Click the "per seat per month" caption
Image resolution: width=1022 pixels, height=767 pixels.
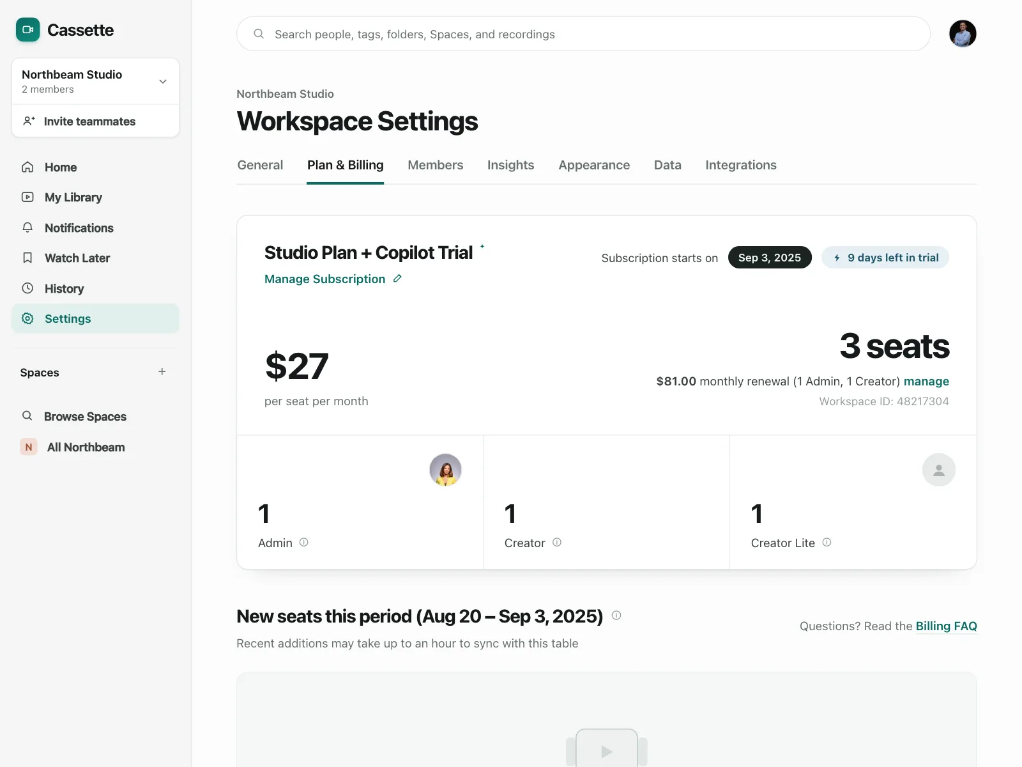pyautogui.click(x=316, y=401)
